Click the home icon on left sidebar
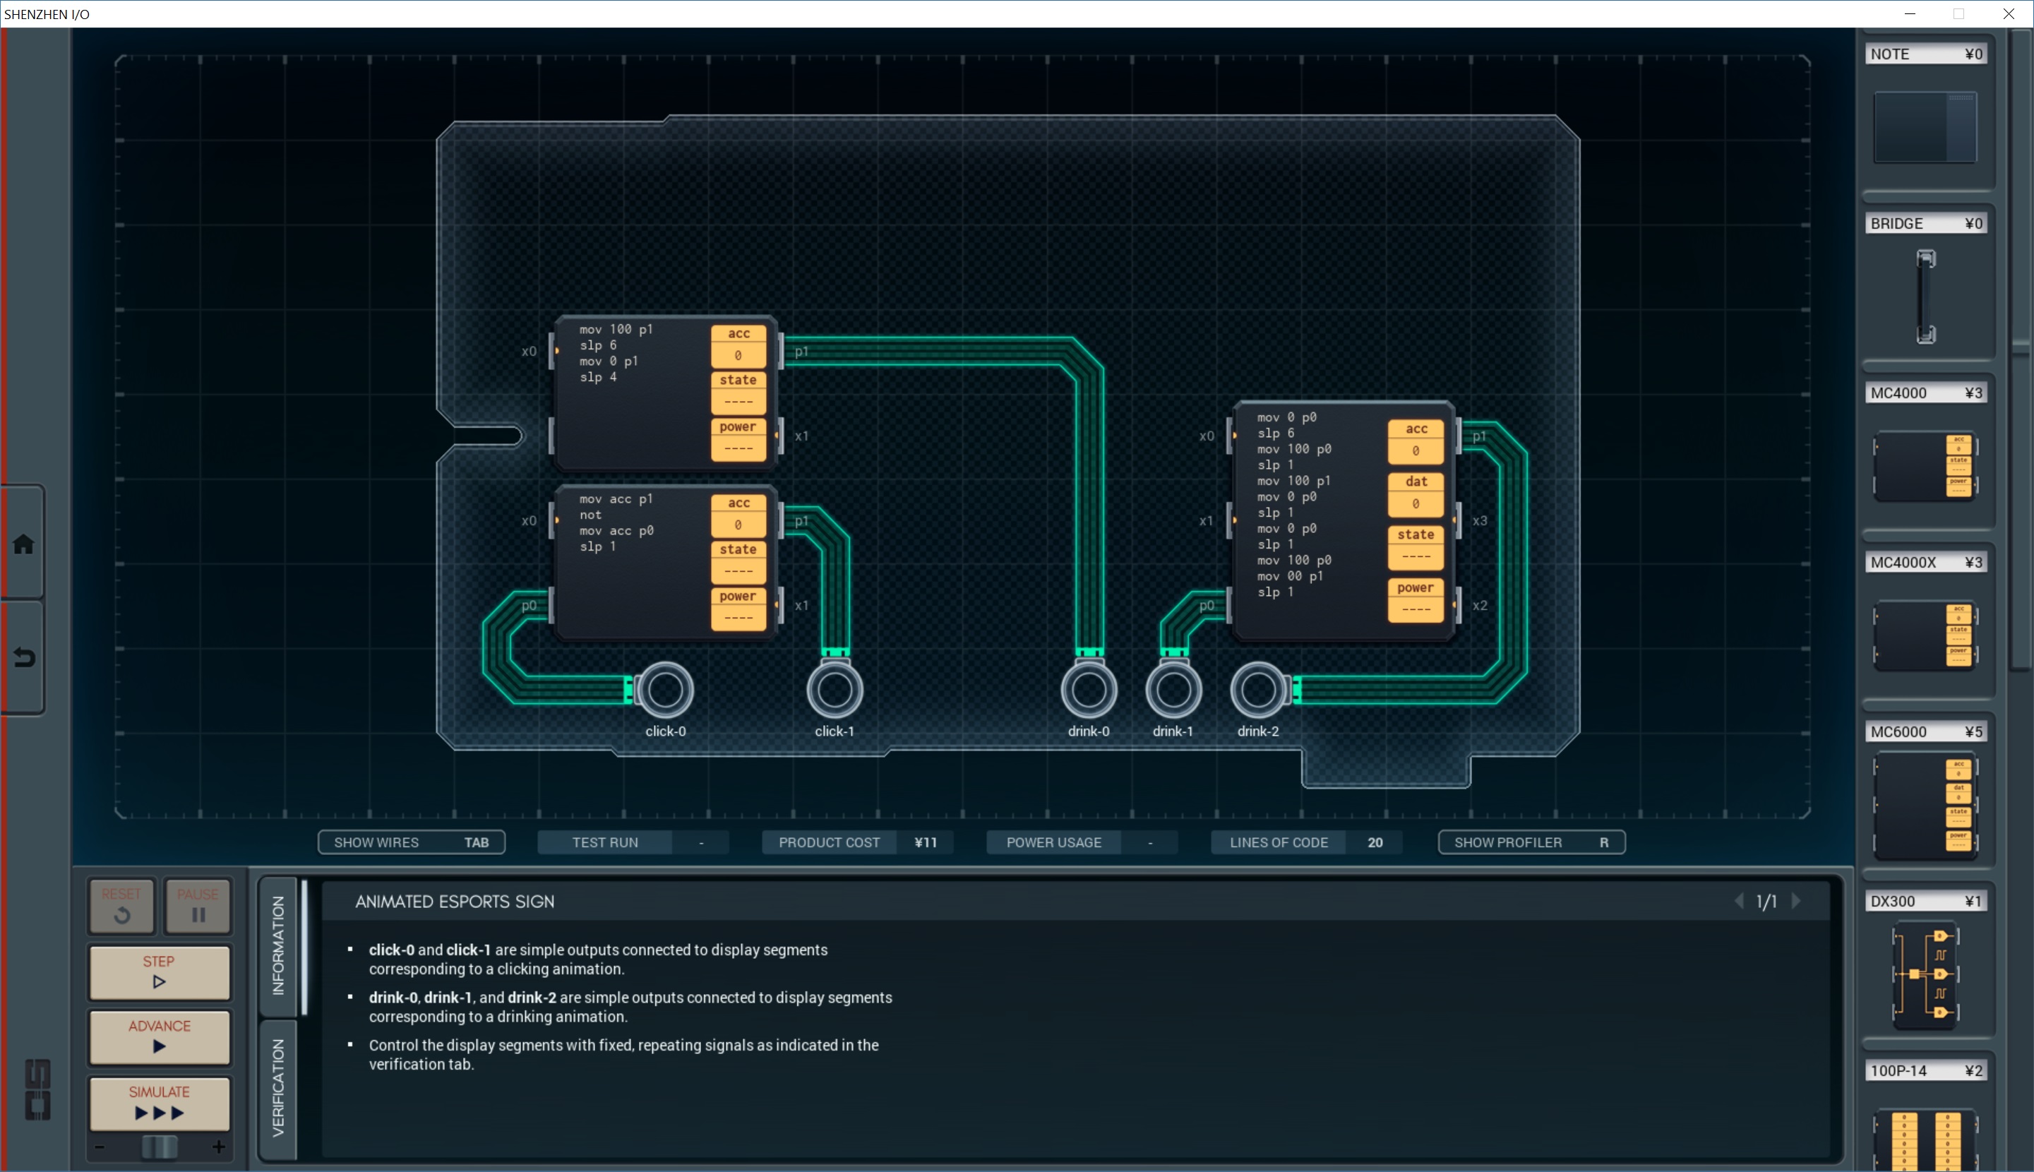 coord(23,544)
